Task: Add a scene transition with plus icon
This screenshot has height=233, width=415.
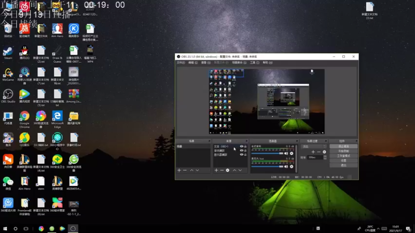Action: pyautogui.click(x=313, y=152)
